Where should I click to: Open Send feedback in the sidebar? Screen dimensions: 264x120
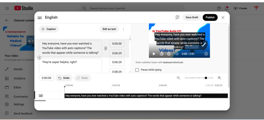[23, 114]
